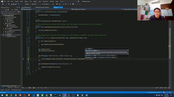Select Solution 'WebApplication2' node
174x97 pixels.
coord(11,14)
